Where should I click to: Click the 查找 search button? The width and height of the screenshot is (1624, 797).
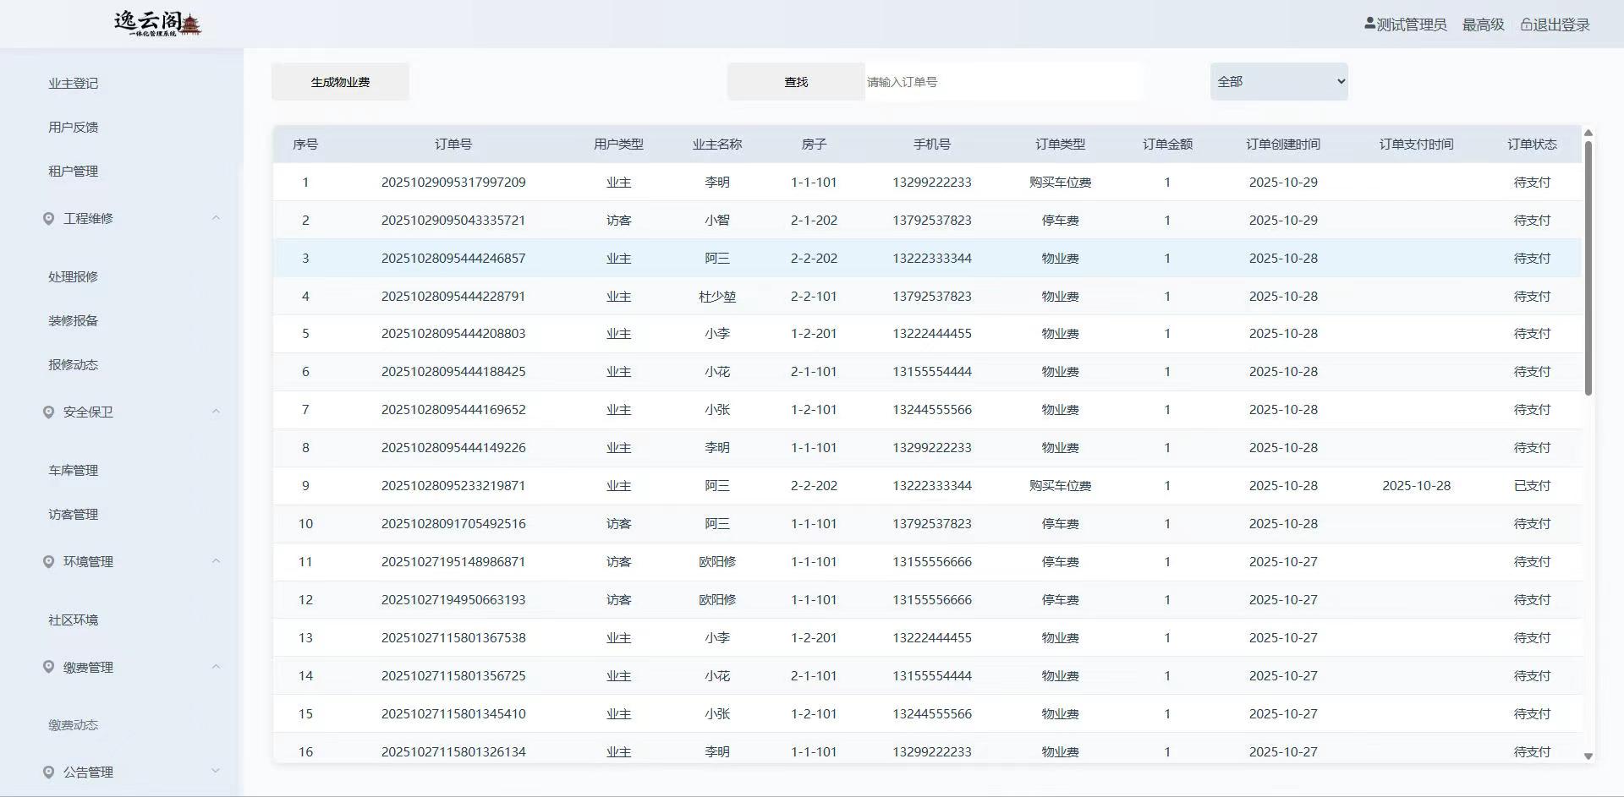795,82
